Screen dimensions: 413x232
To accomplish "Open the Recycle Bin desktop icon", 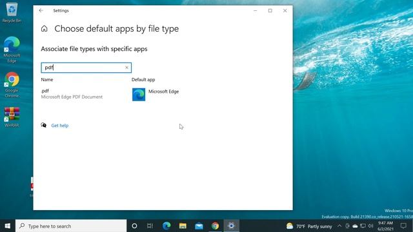I will (x=12, y=12).
